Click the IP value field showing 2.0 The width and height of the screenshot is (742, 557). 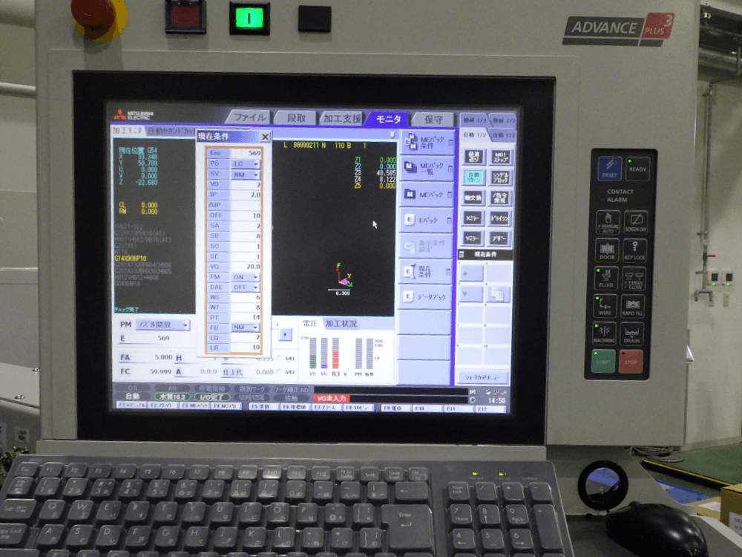tap(246, 195)
